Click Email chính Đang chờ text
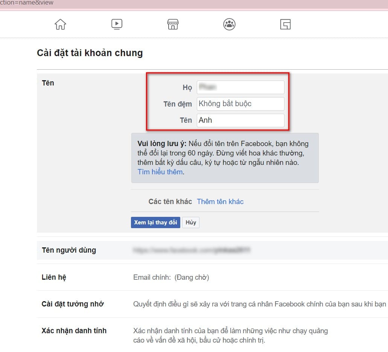 171,277
